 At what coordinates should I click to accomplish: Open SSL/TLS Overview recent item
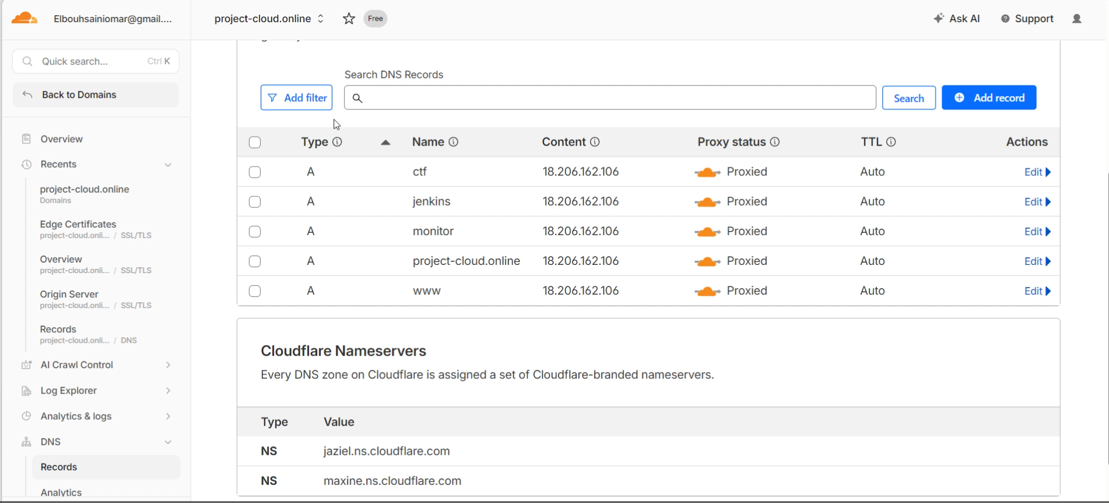point(96,264)
